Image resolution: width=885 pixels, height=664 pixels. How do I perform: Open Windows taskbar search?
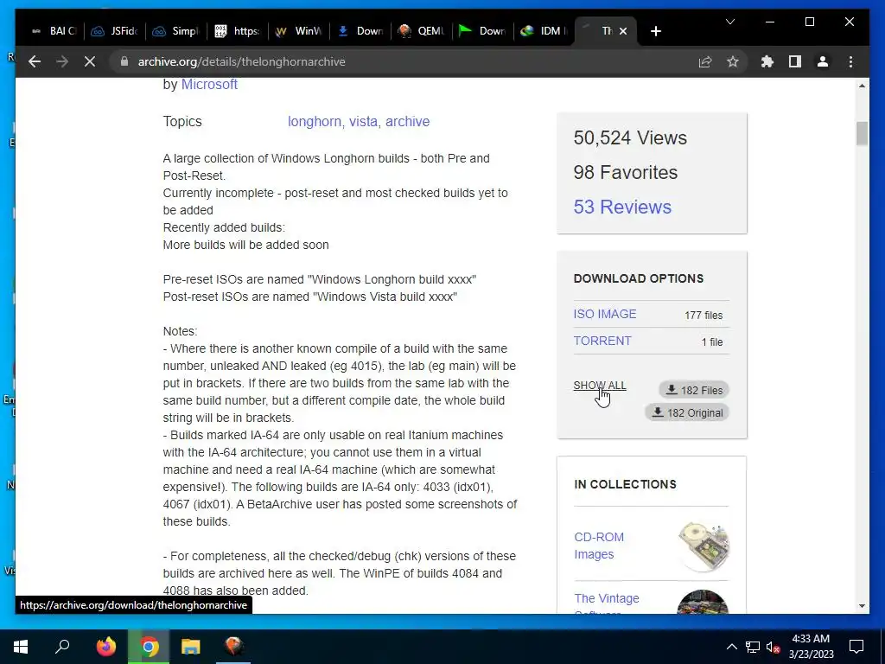(x=62, y=647)
